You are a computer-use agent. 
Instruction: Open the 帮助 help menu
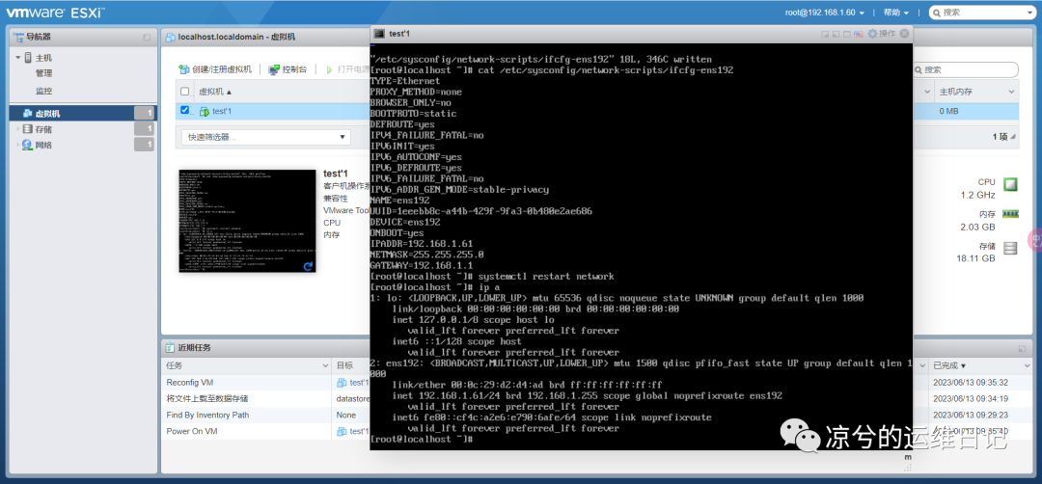pyautogui.click(x=895, y=13)
